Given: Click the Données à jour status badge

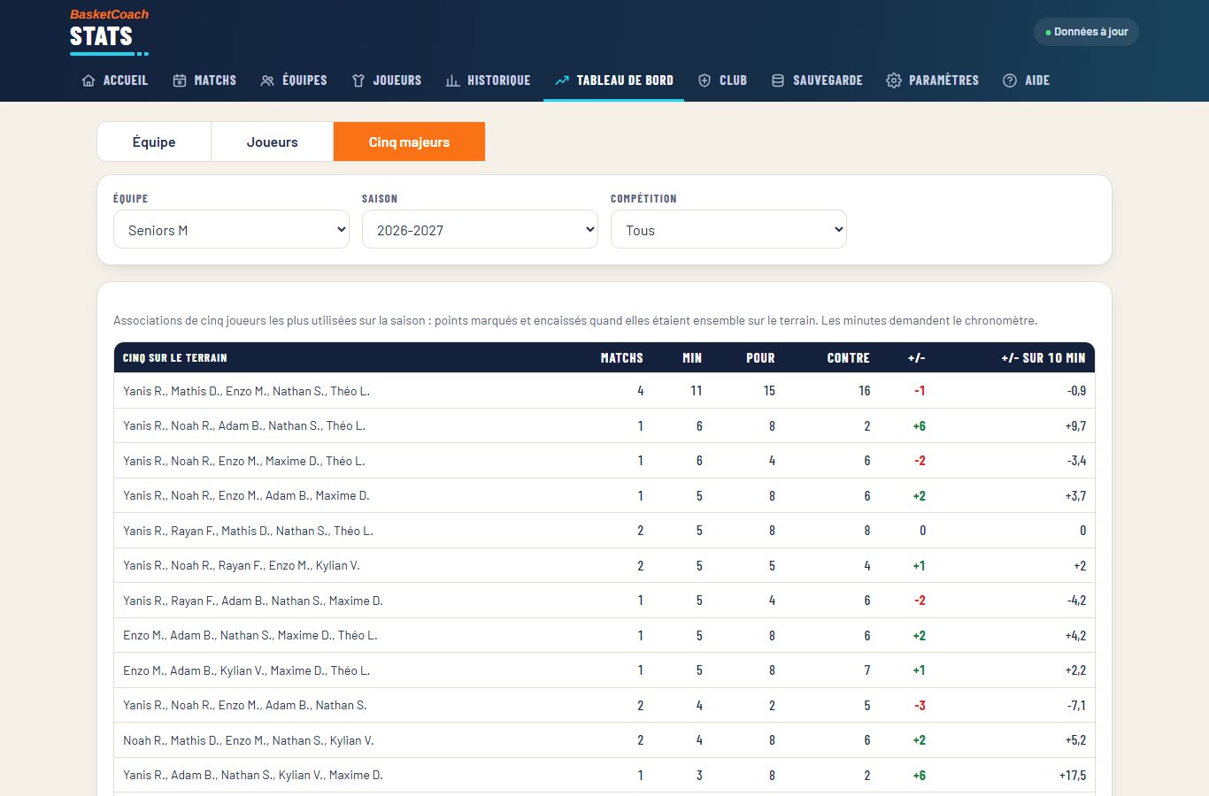Looking at the screenshot, I should 1086,32.
